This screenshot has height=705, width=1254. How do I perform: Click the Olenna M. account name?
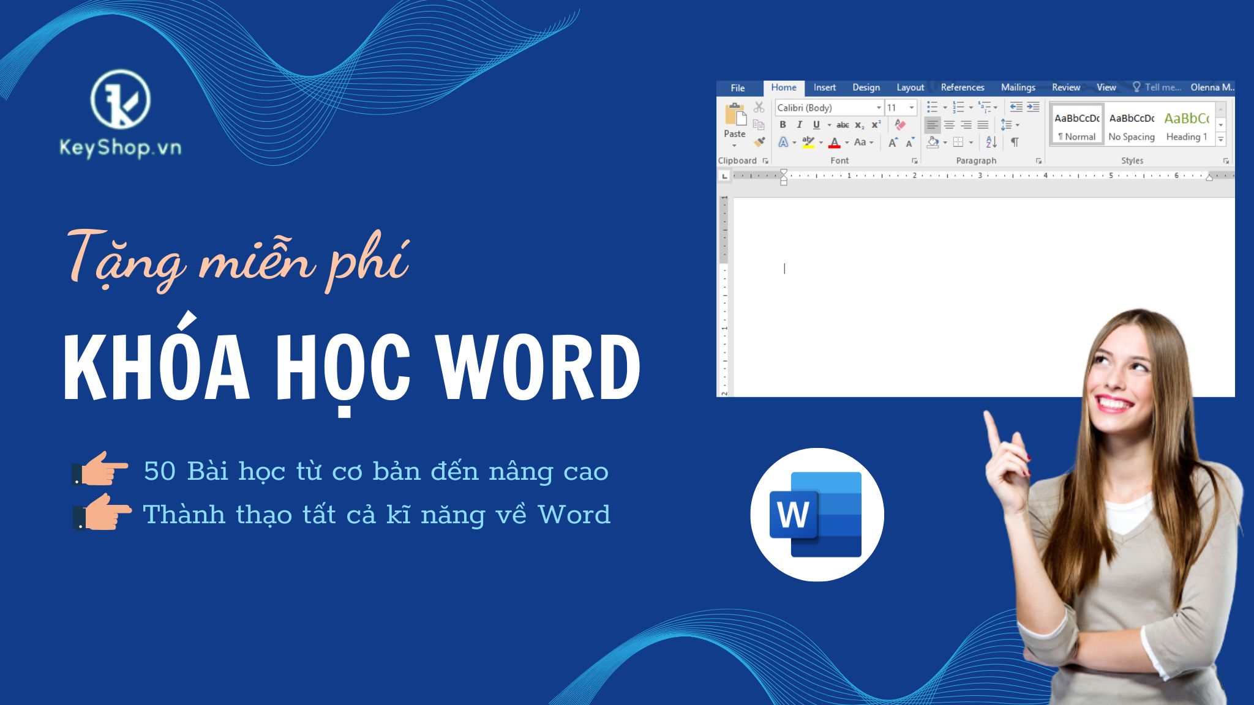(1212, 88)
